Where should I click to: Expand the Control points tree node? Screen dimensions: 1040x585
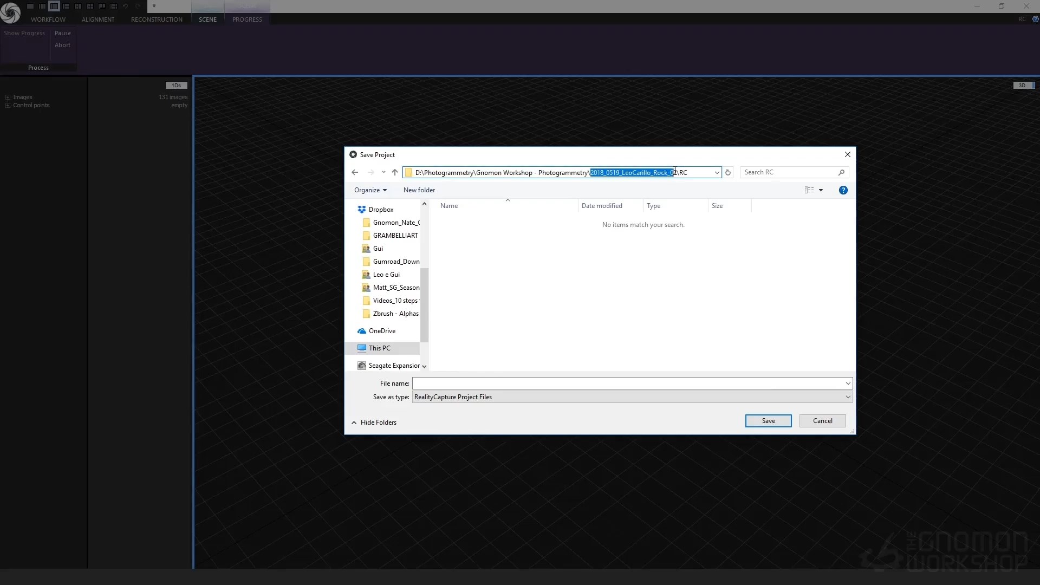[x=8, y=106]
